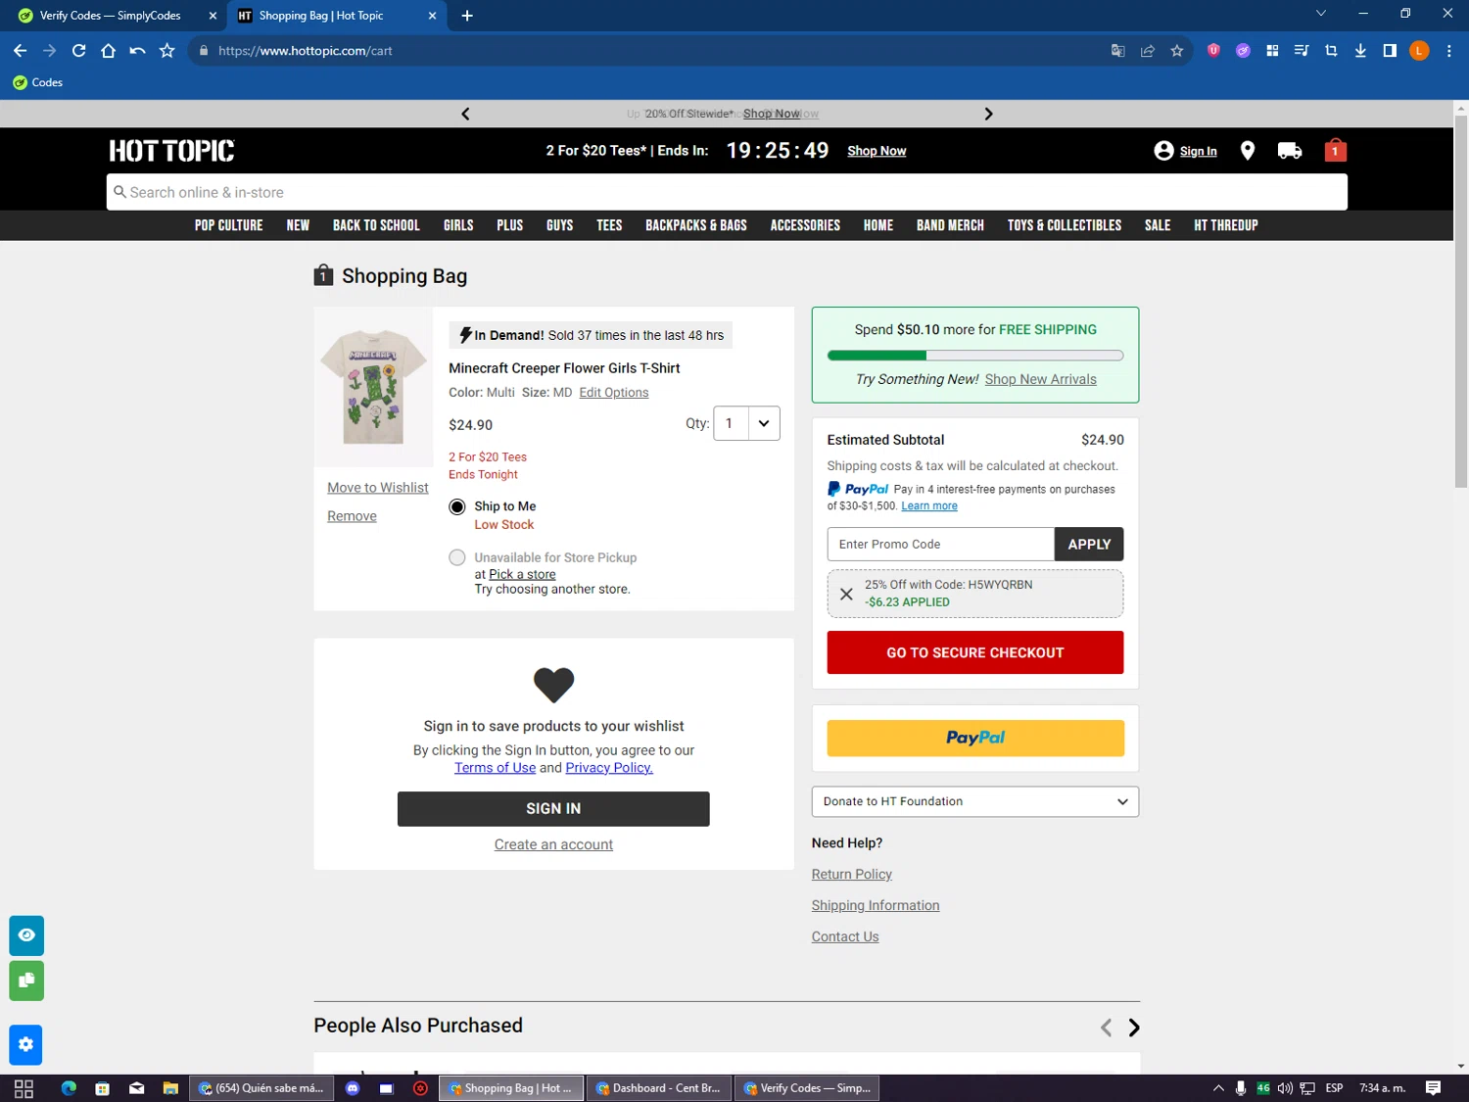Click the Hot Topic logo
1469x1102 pixels.
tap(171, 151)
